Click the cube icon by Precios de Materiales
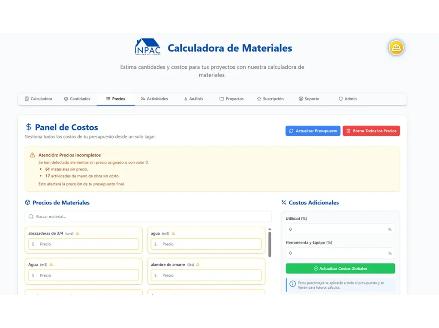The height and width of the screenshot is (328, 439). tap(28, 203)
